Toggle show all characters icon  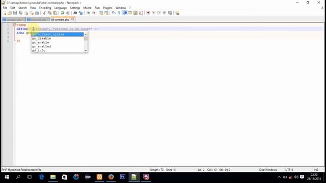(x=119, y=13)
